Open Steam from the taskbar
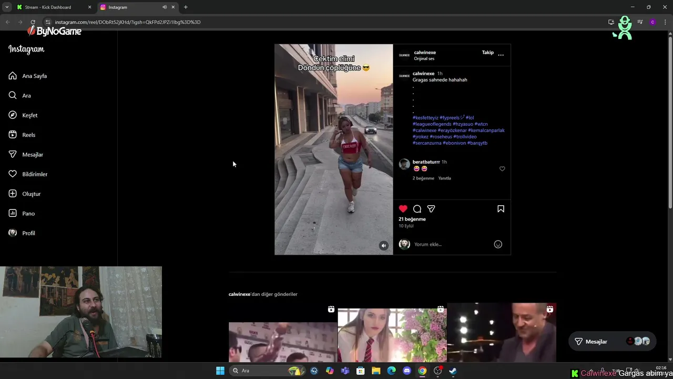The height and width of the screenshot is (379, 673). [x=453, y=371]
